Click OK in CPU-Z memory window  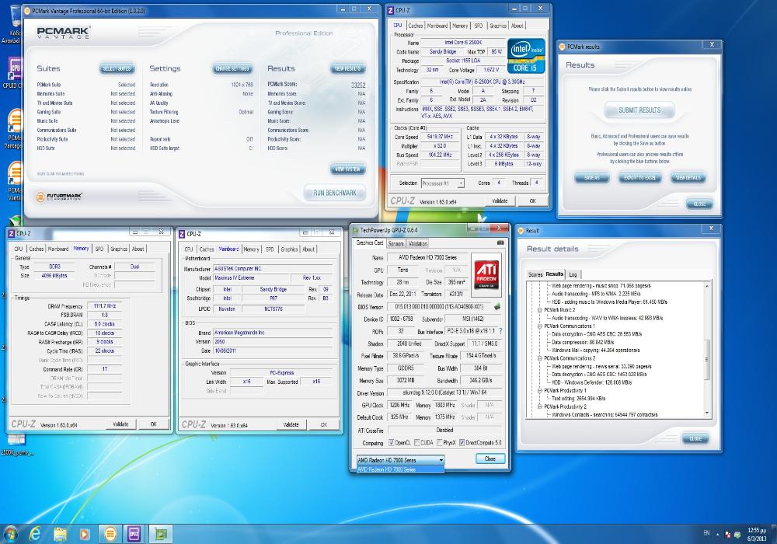(154, 424)
